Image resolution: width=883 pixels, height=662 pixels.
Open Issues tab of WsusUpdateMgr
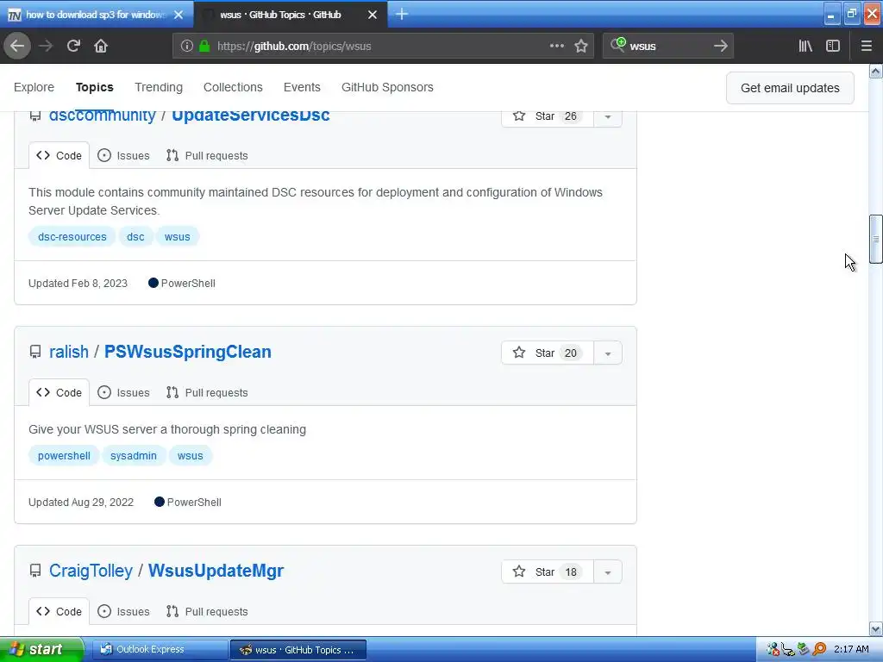point(123,611)
